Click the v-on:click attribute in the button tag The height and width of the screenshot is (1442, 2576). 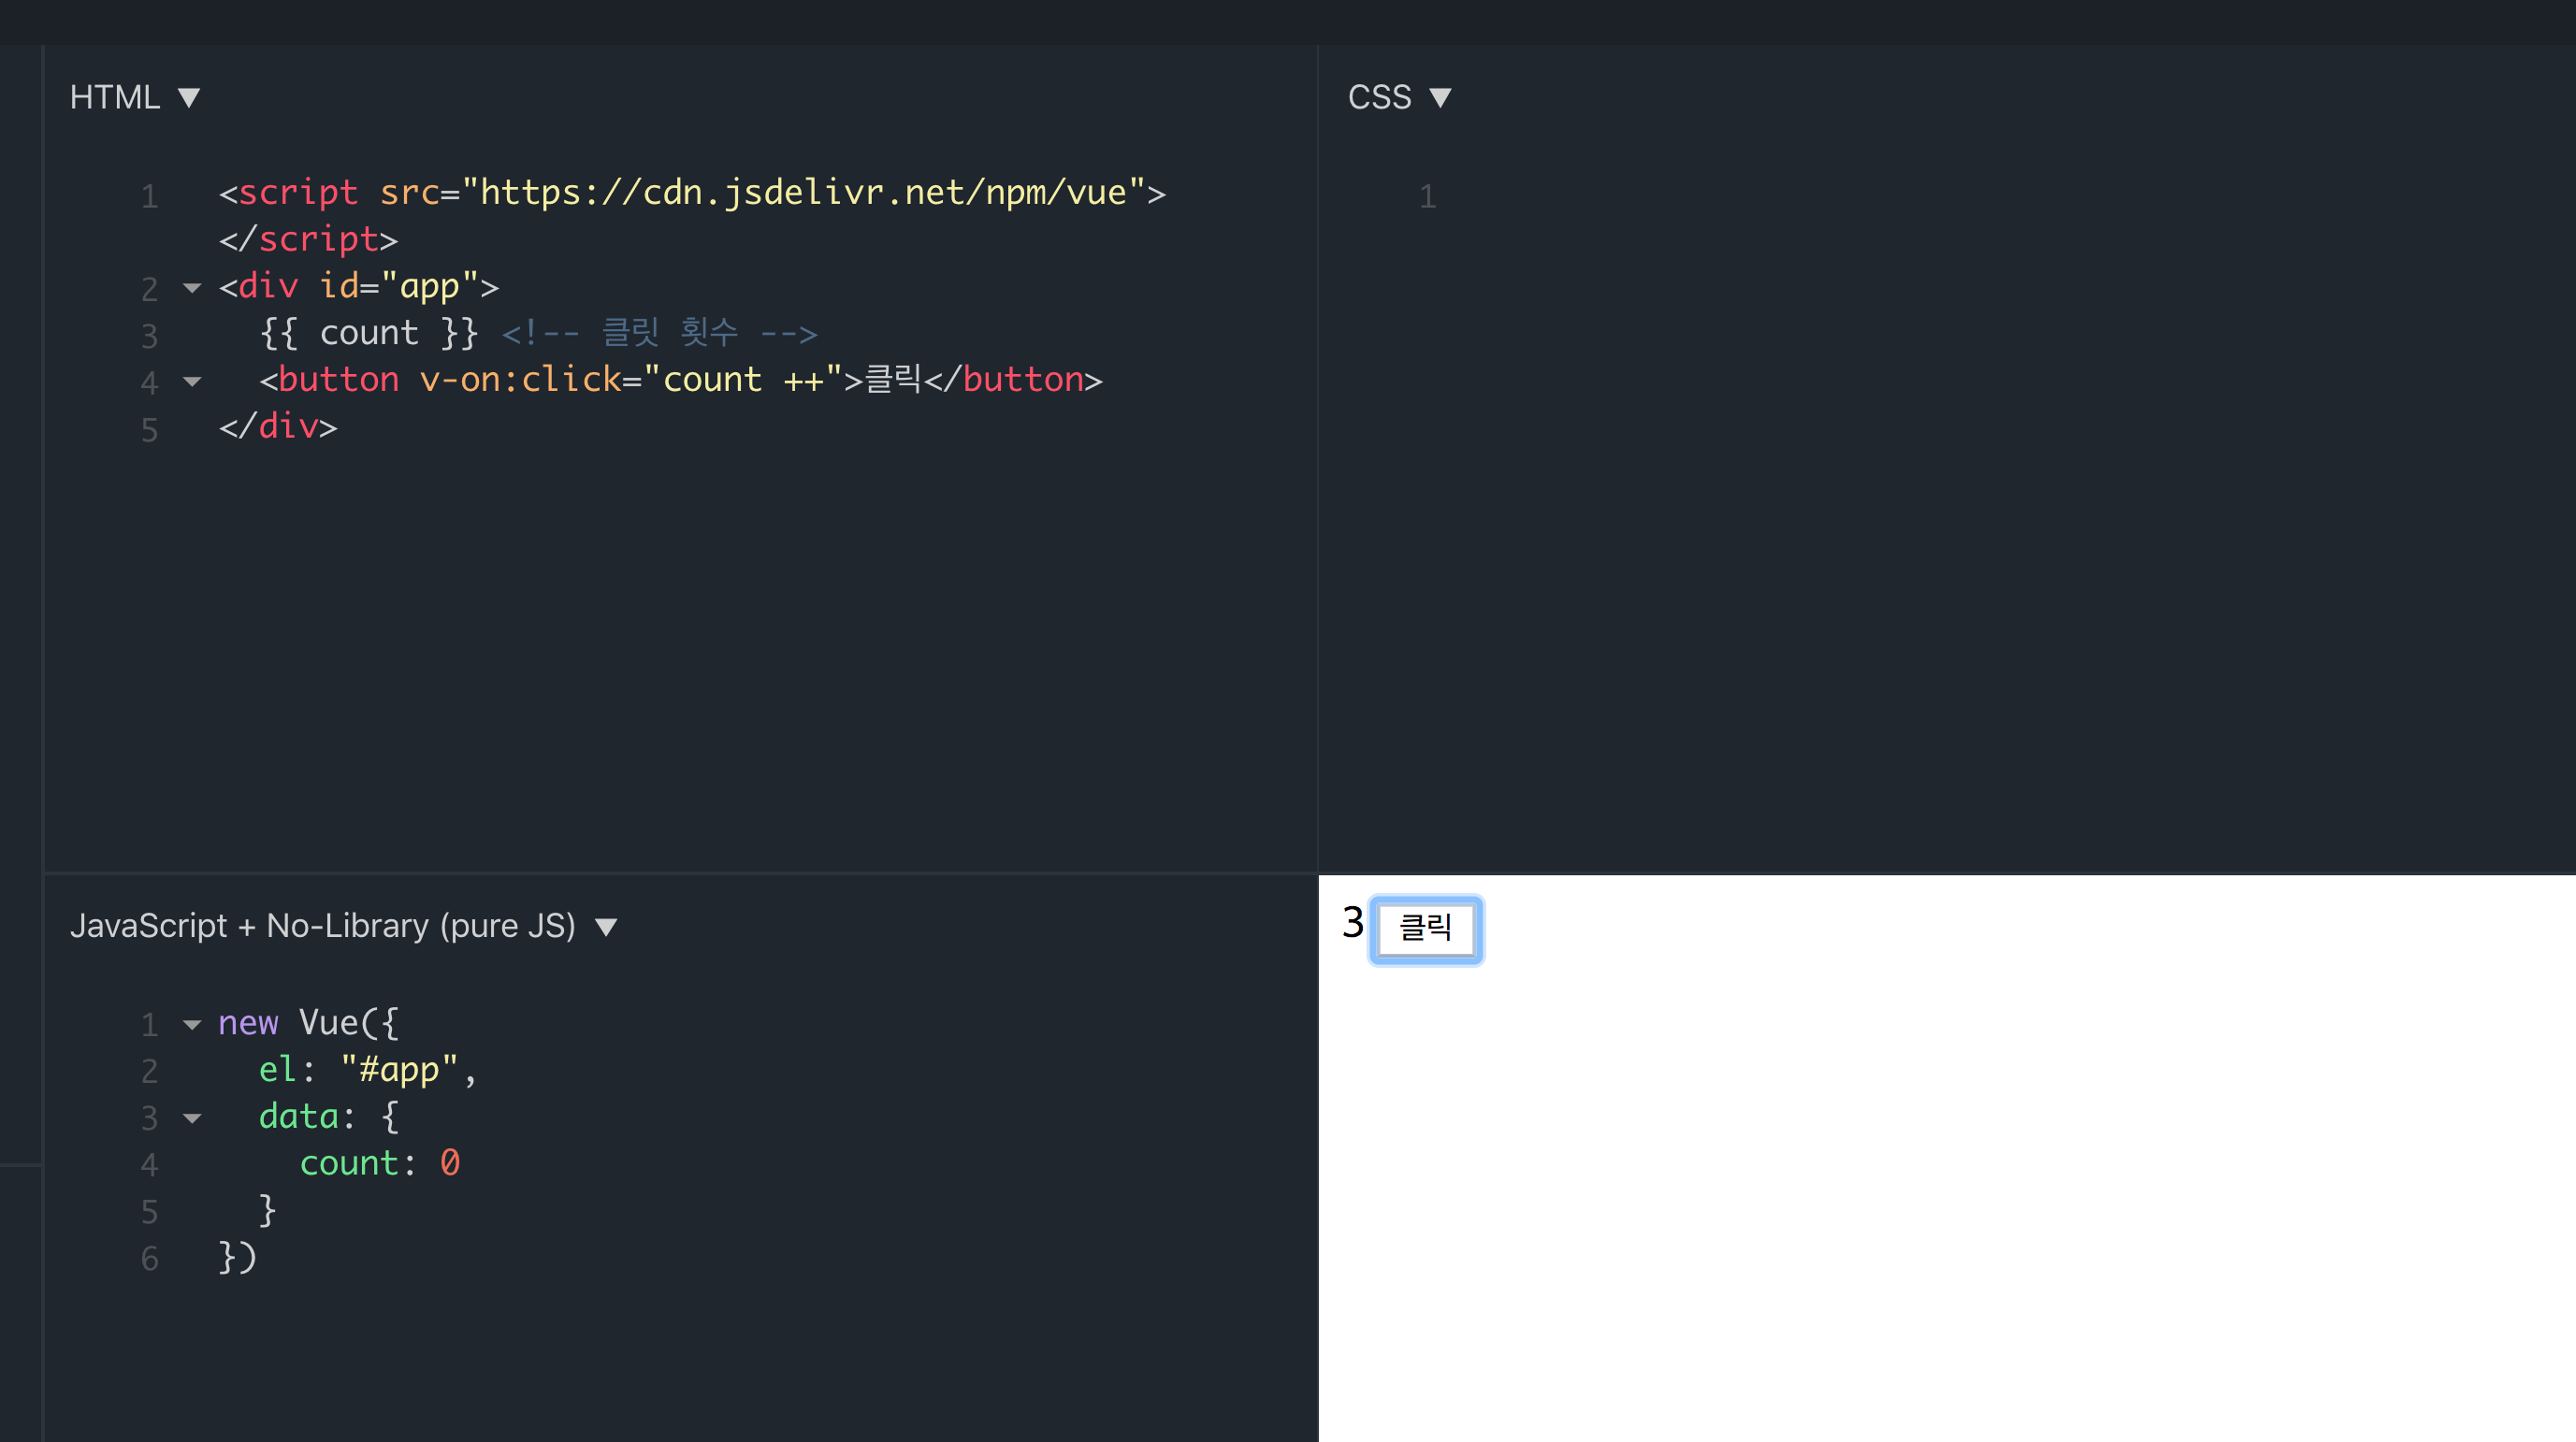(x=520, y=379)
